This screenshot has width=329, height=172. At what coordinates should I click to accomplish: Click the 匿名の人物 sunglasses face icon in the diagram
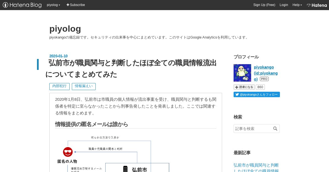click(68, 152)
